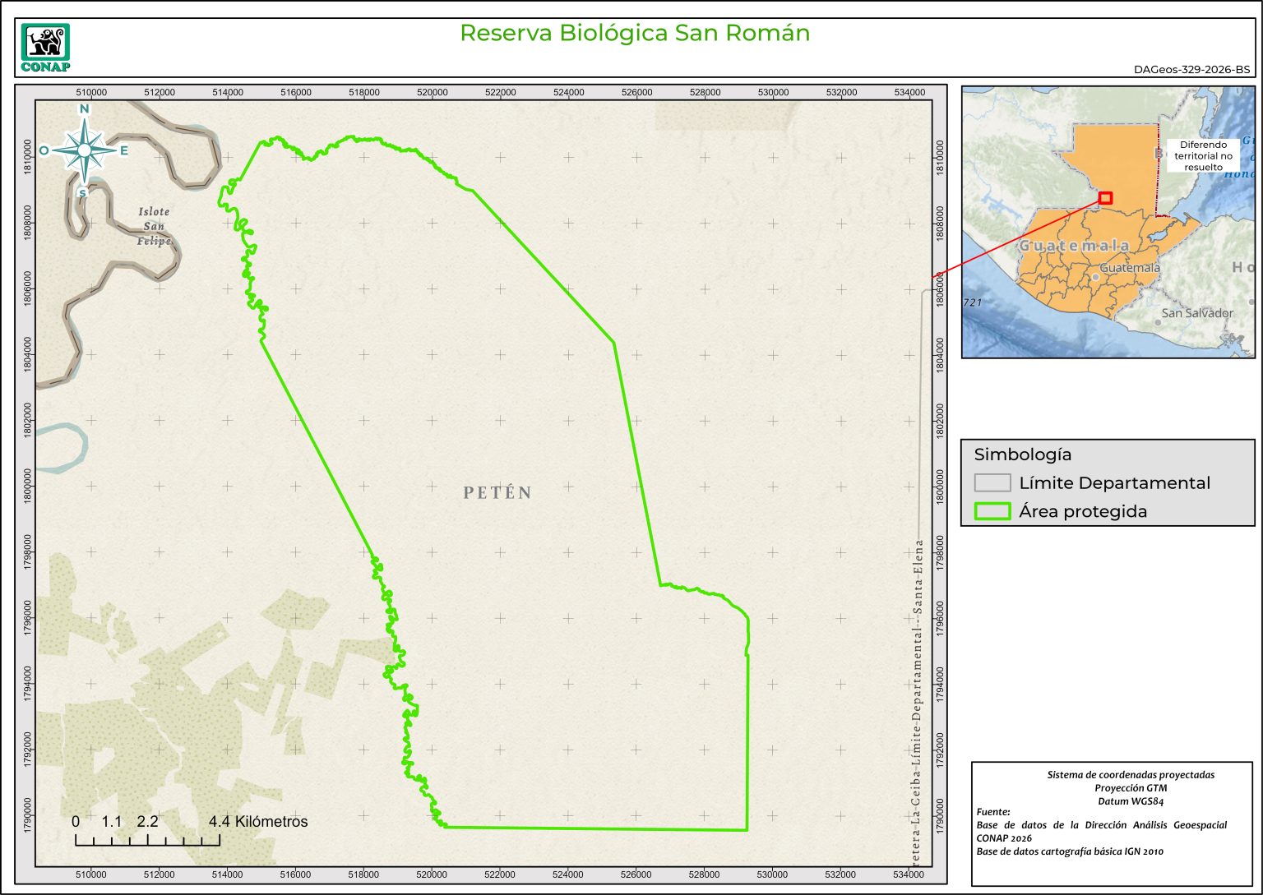Image resolution: width=1263 pixels, height=895 pixels.
Task: Click the 4.4 Kilómetros scale label
Action: point(258,822)
